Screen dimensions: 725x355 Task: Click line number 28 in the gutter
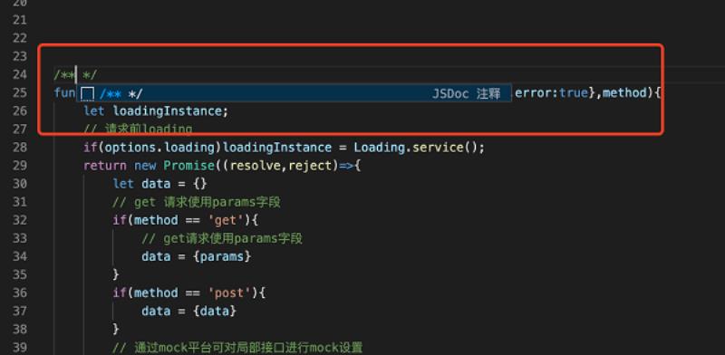[19, 148]
